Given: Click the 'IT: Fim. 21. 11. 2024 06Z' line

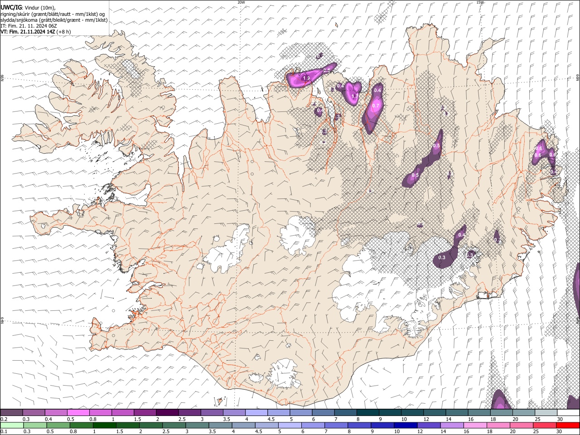Looking at the screenshot, I should click(x=29, y=26).
